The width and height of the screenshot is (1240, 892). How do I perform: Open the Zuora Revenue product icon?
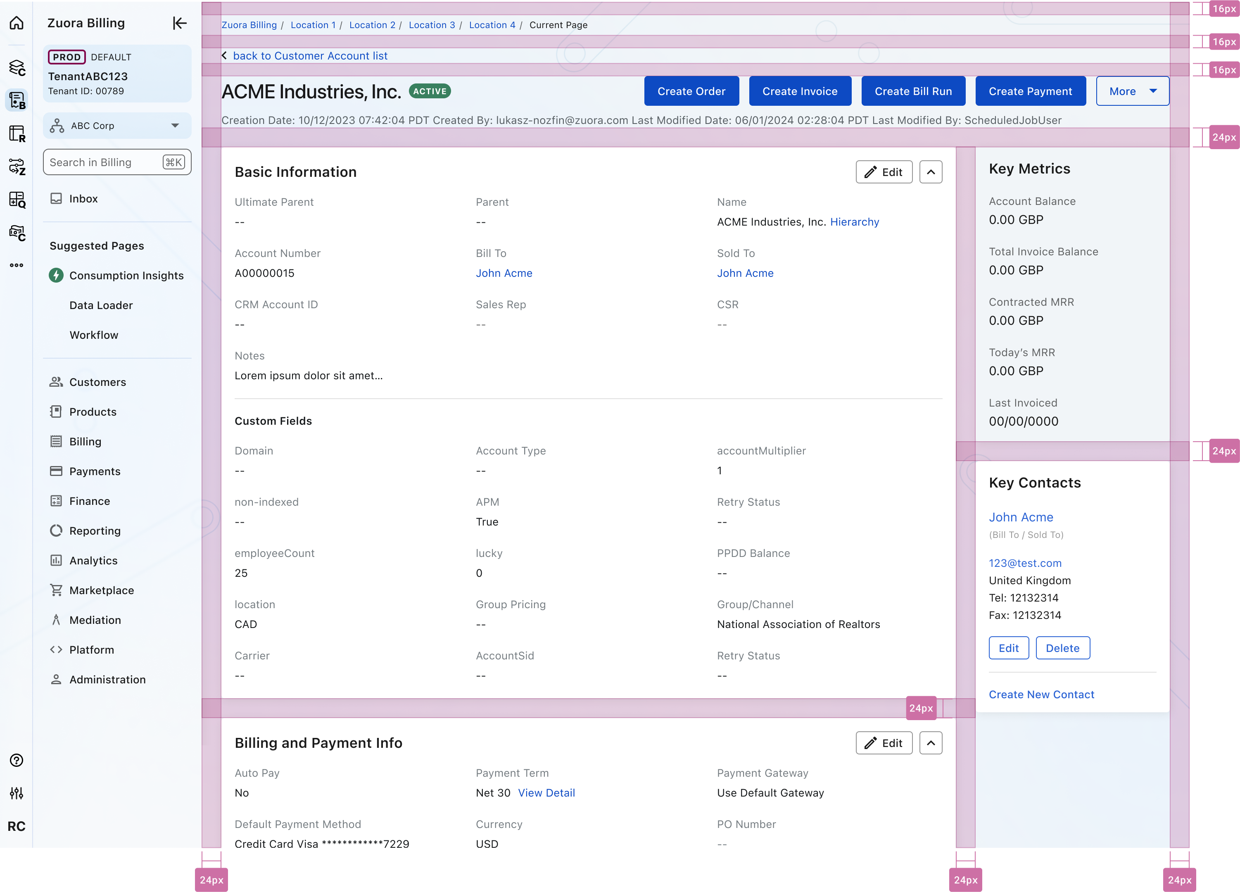[x=17, y=134]
